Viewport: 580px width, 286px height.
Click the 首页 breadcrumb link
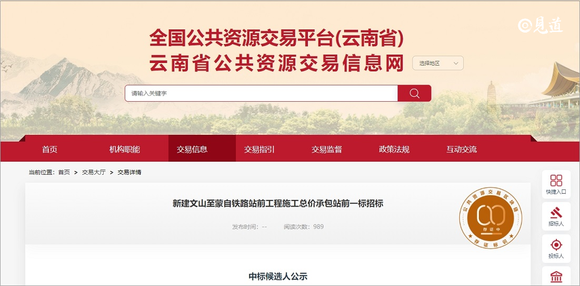[x=64, y=172]
